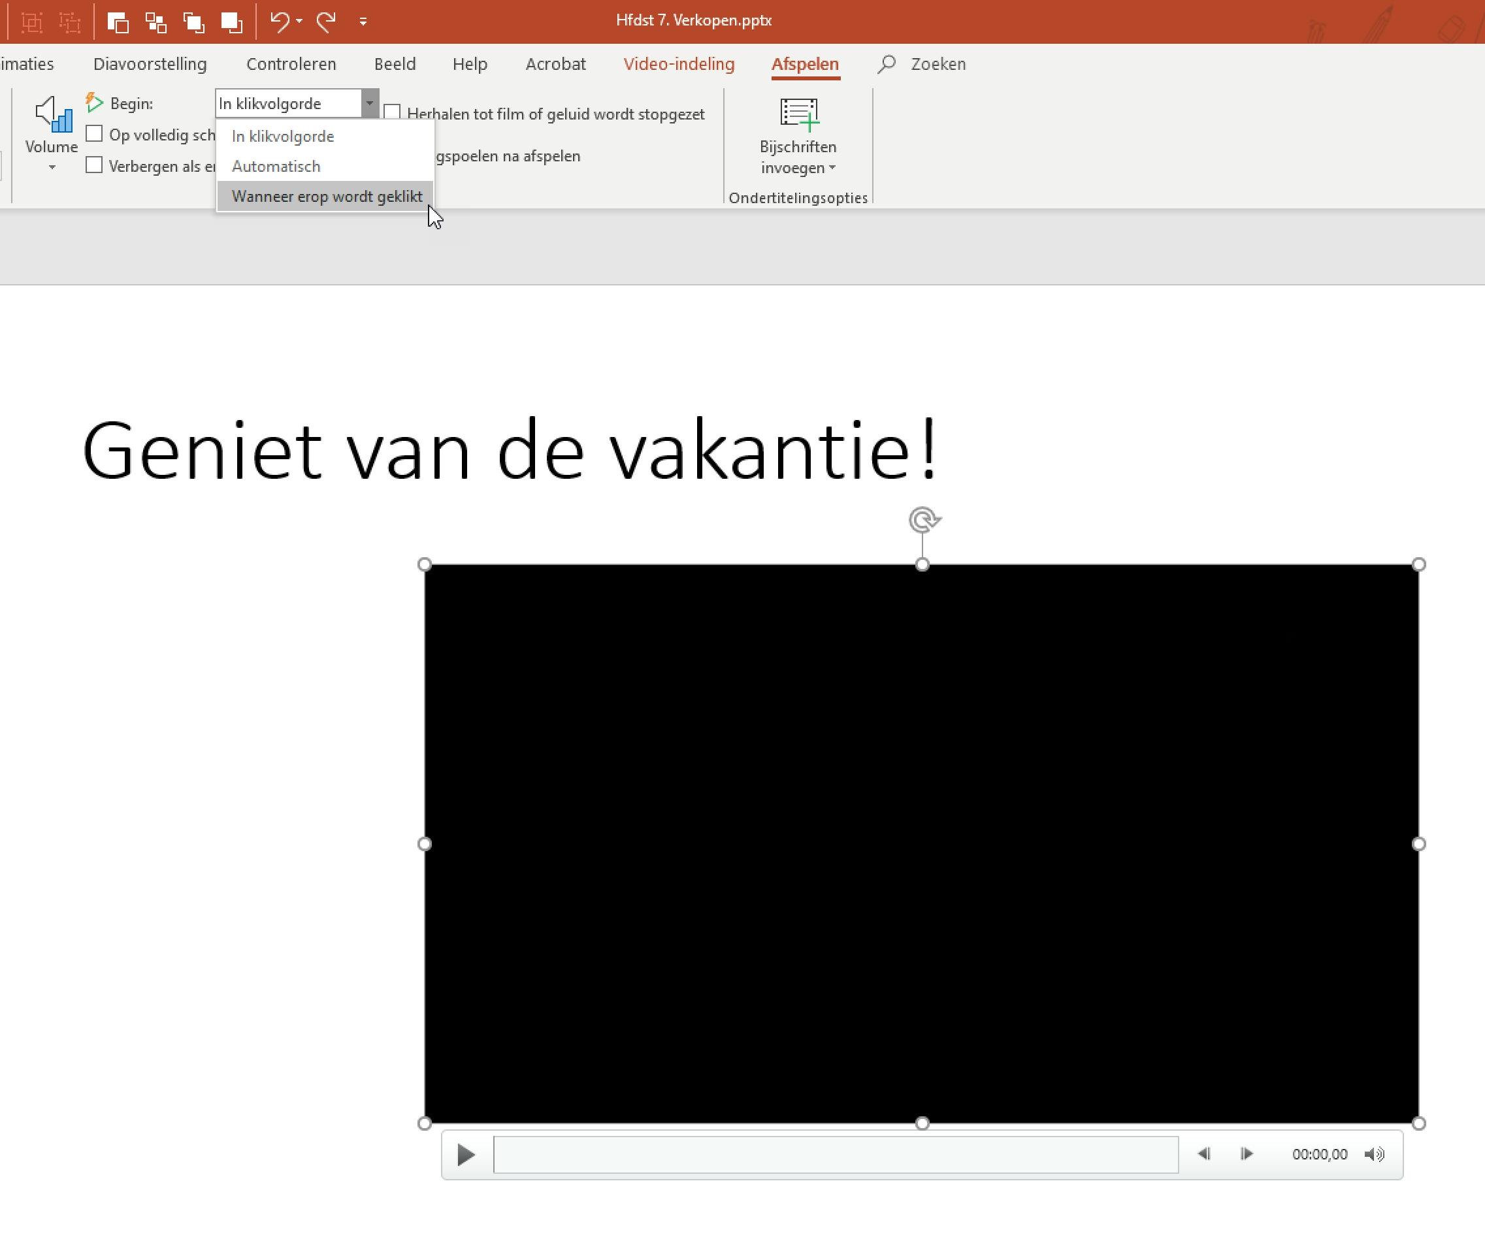1485x1245 pixels.
Task: Click the video step-backward button
Action: (1203, 1154)
